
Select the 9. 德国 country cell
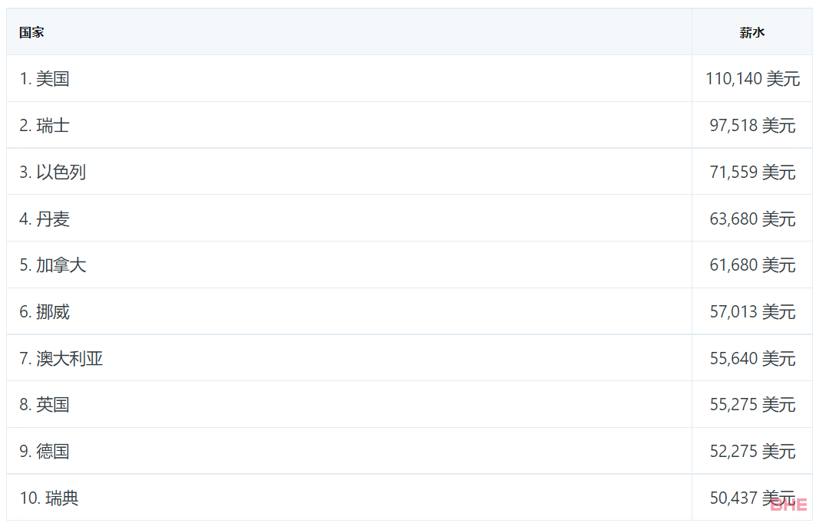[x=44, y=452]
